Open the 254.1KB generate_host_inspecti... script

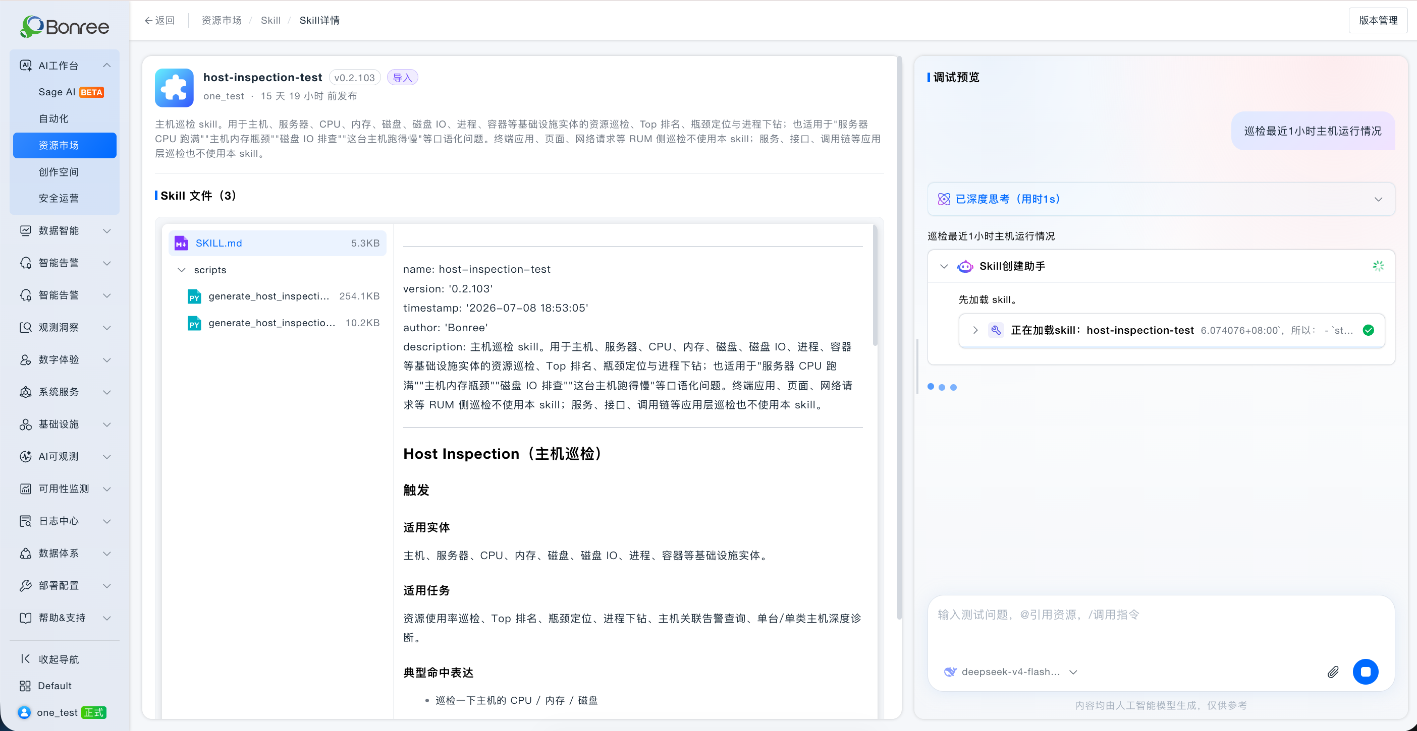pyautogui.click(x=277, y=296)
